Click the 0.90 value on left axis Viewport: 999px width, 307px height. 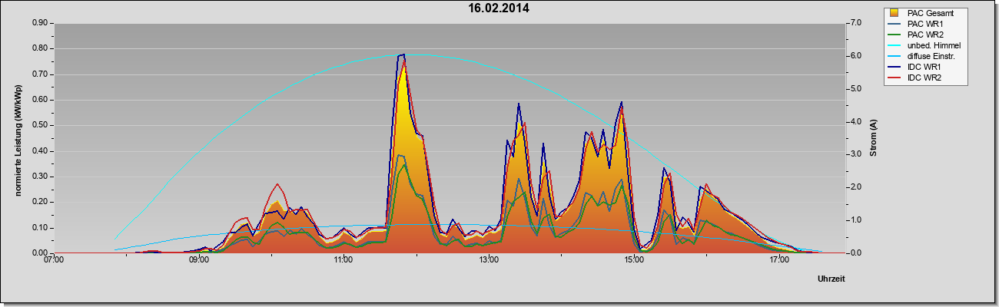[x=40, y=23]
